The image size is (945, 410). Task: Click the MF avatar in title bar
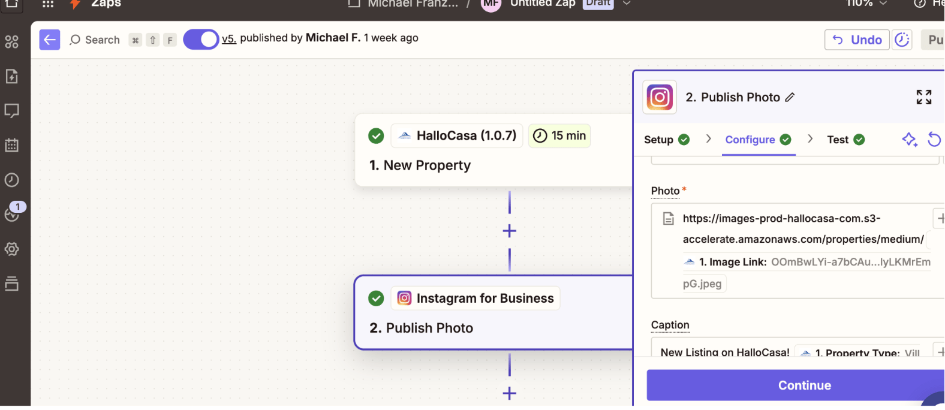[x=491, y=4]
